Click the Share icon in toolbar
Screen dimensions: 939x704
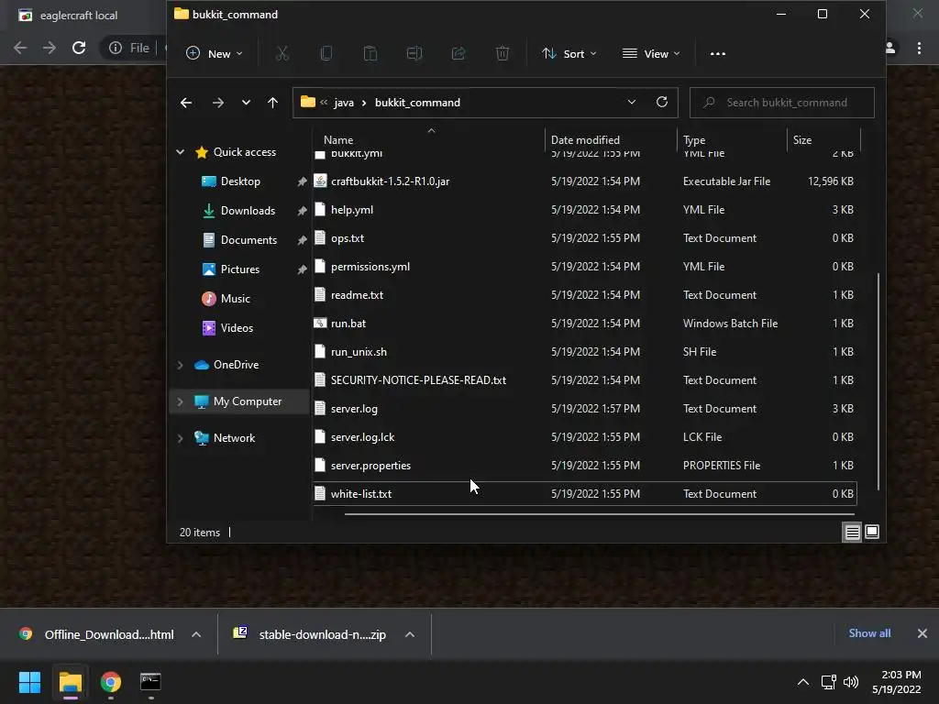click(x=458, y=54)
